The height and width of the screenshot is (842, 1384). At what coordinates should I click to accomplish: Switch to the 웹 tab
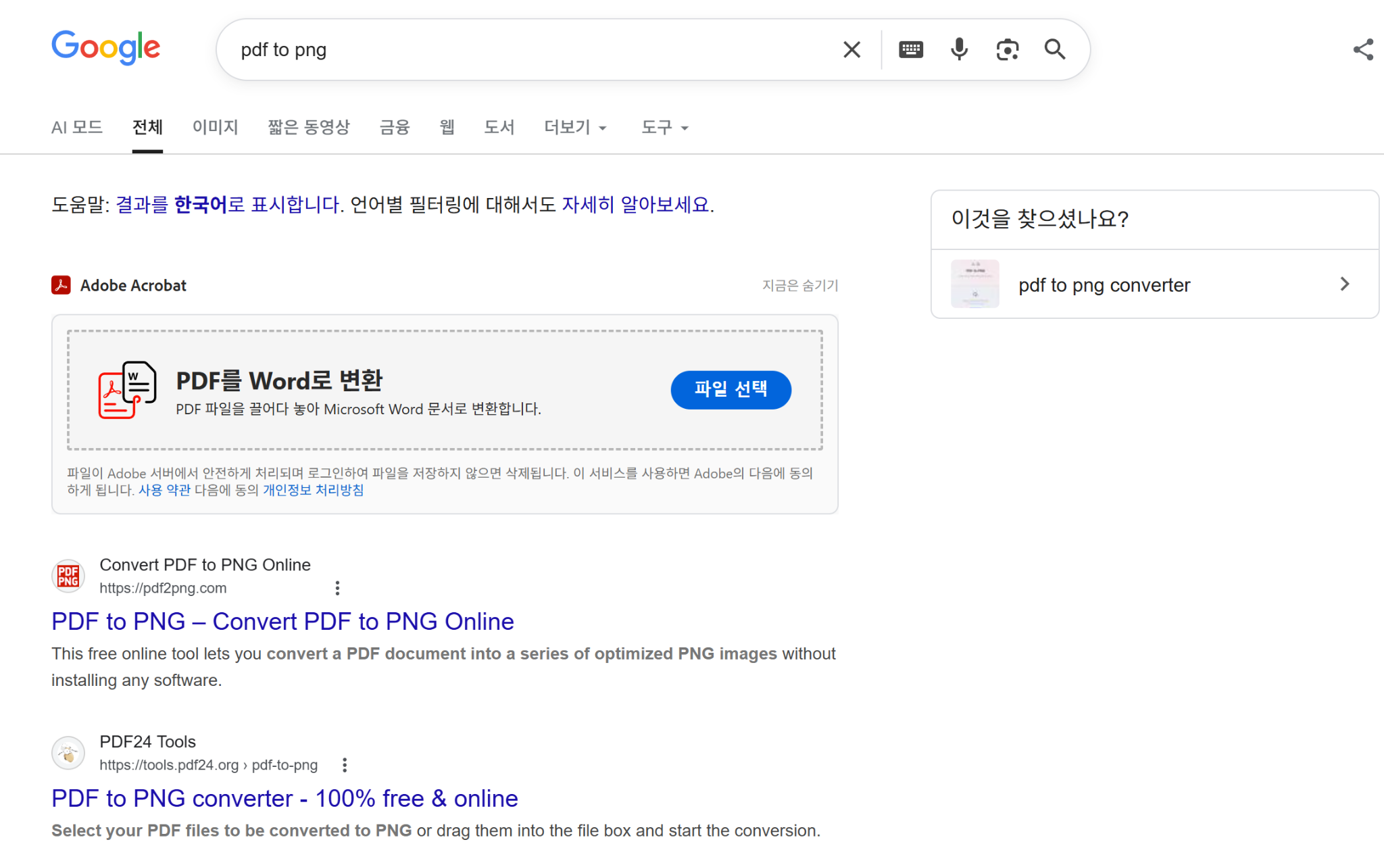447,127
